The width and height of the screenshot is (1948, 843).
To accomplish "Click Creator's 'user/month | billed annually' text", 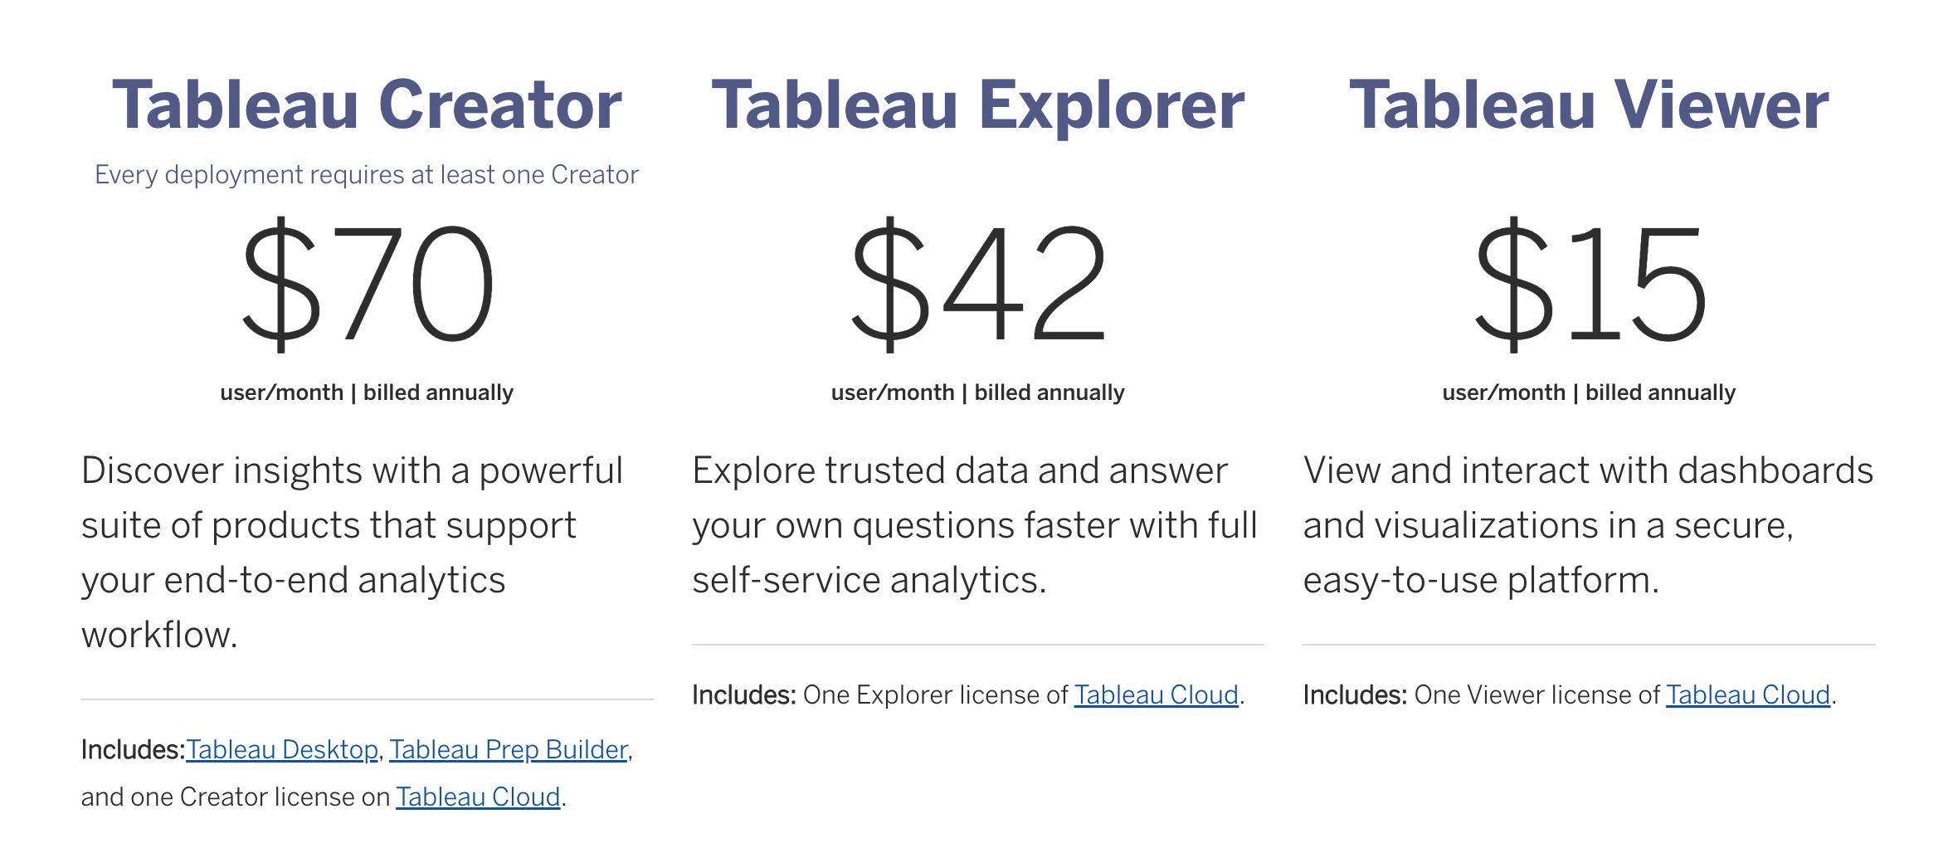I will pyautogui.click(x=367, y=392).
